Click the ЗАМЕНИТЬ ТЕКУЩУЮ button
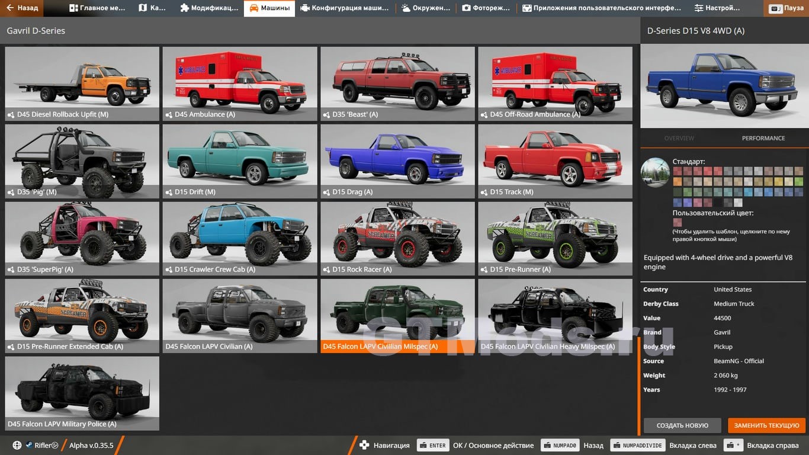Viewport: 809px width, 455px height. pyautogui.click(x=767, y=425)
